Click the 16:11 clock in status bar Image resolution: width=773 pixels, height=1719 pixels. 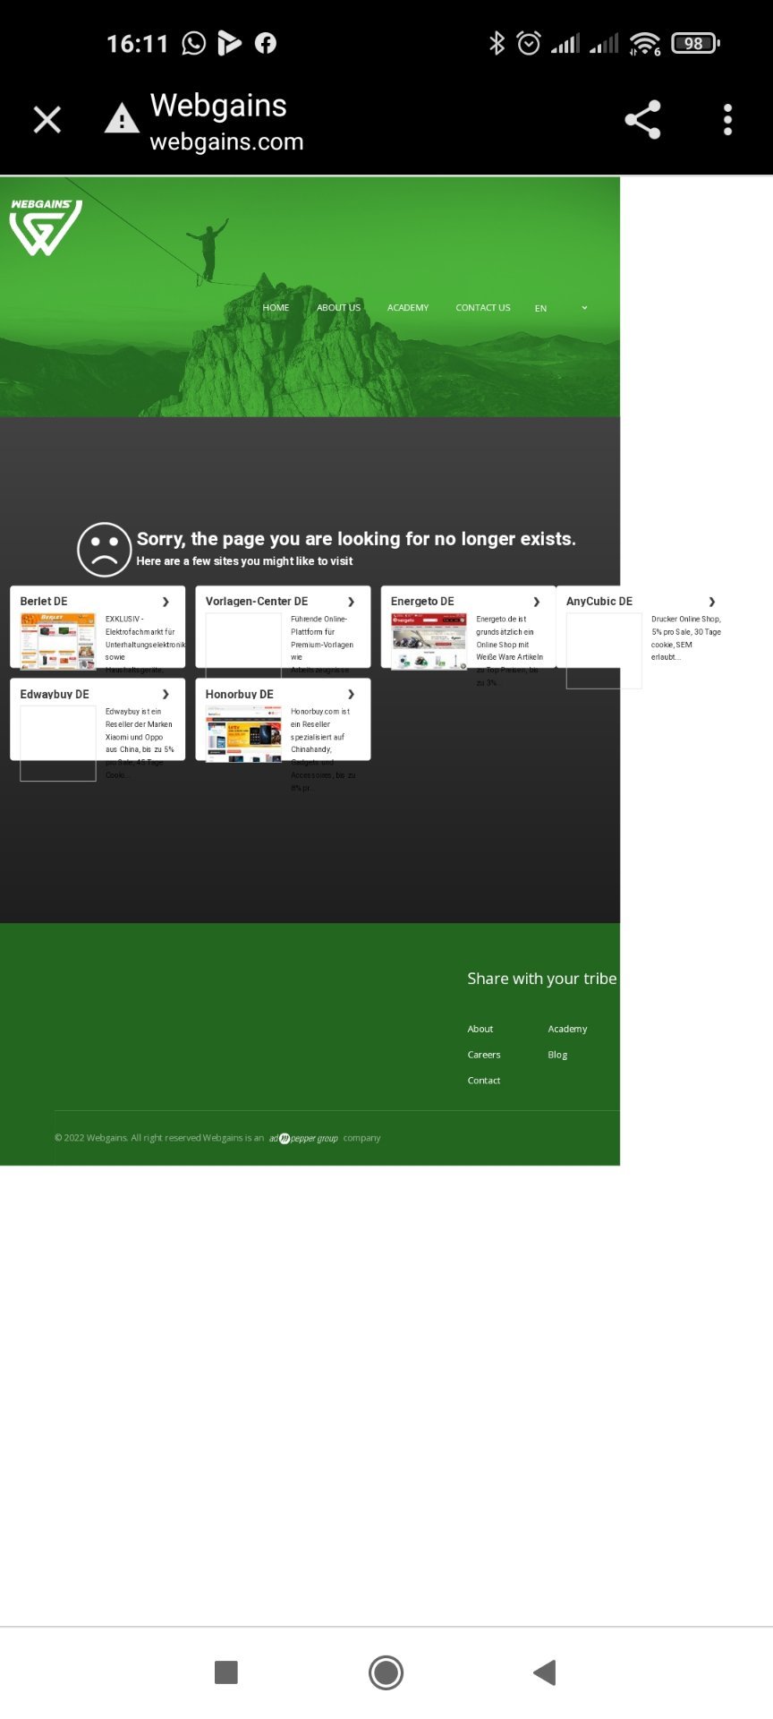point(137,43)
